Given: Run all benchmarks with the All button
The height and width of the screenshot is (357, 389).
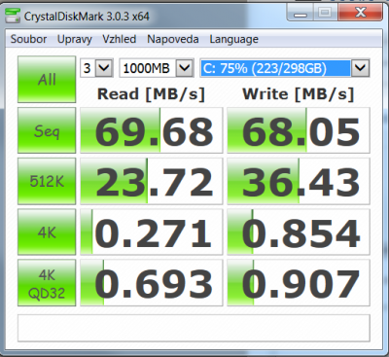Looking at the screenshot, I should point(47,79).
